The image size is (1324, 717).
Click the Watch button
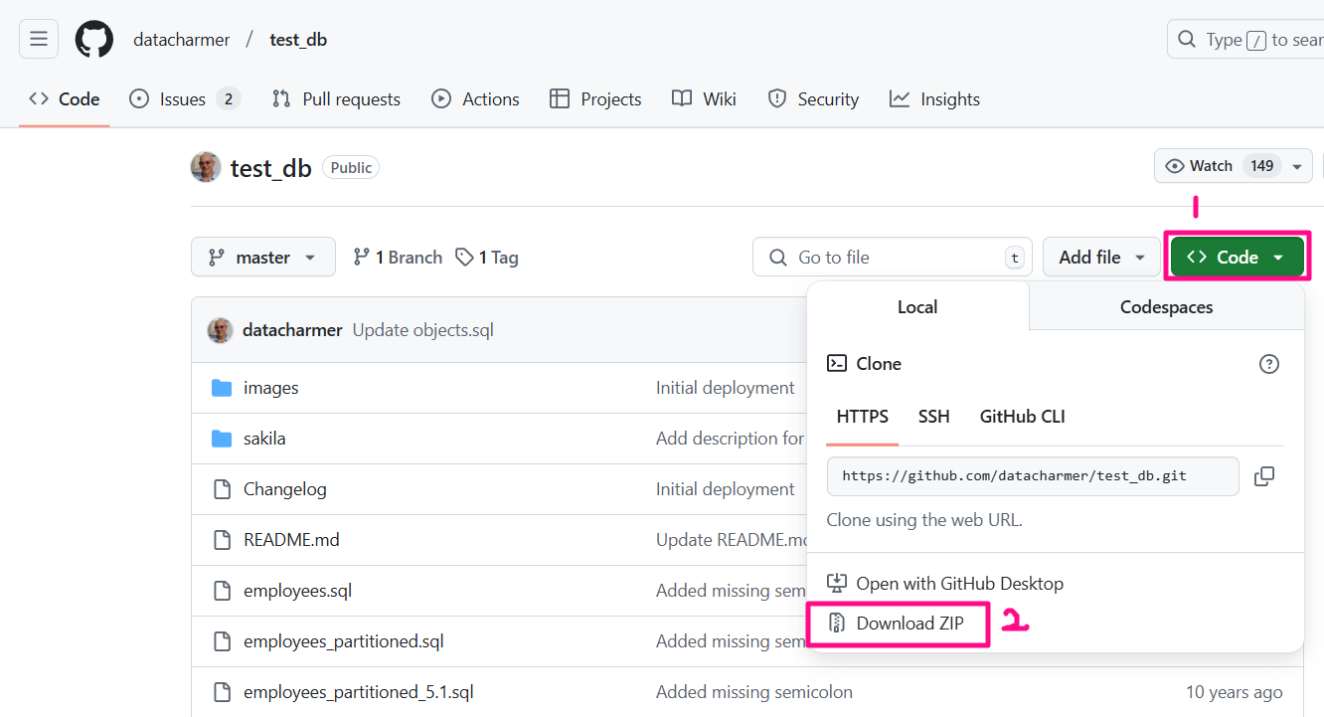[x=1219, y=166]
